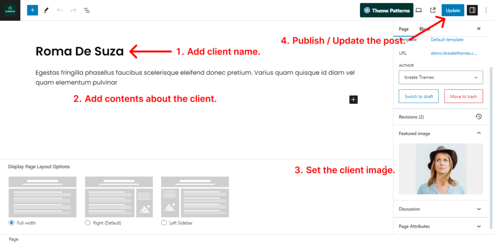Choose the Right (Default) sidebar layout
The image size is (494, 243).
pos(88,223)
